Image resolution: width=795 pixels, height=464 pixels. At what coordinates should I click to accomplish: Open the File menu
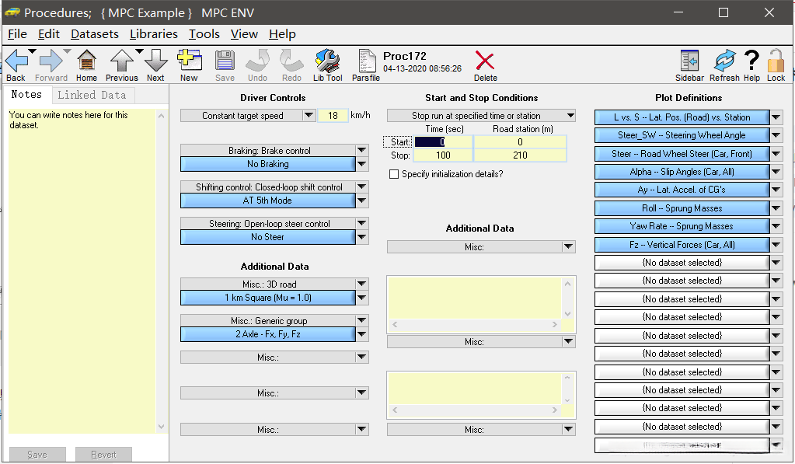(17, 34)
